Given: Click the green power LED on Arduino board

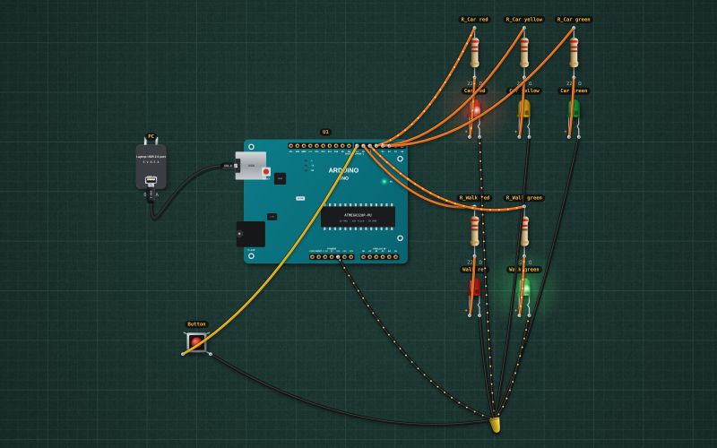Looking at the screenshot, I should (384, 182).
